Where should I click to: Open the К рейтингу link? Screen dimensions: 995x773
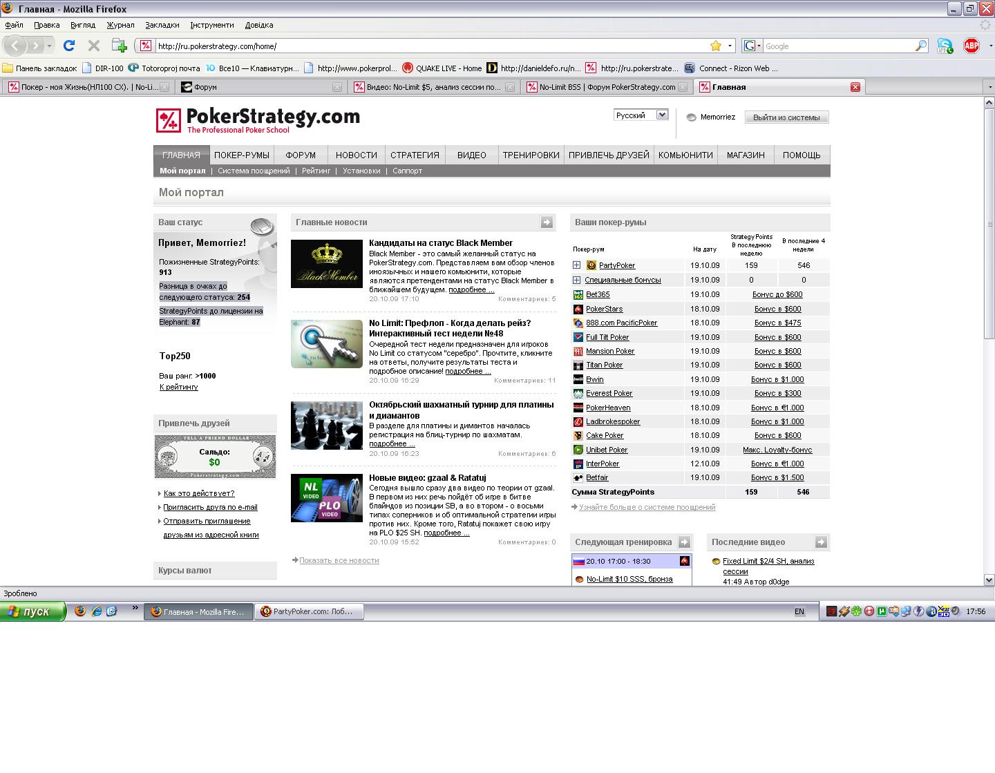pos(179,387)
